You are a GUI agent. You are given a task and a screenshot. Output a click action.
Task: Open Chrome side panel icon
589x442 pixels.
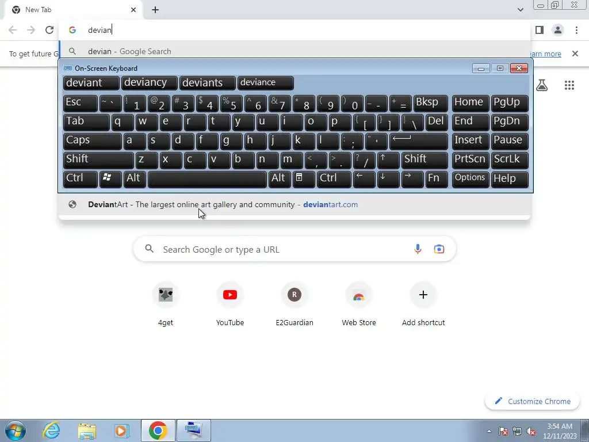540,30
